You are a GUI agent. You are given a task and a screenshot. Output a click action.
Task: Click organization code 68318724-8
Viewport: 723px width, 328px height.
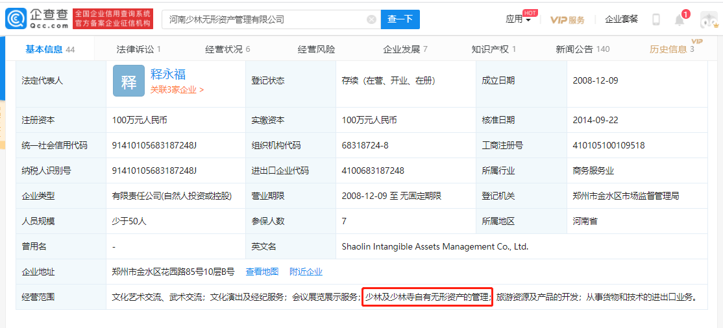tap(365, 146)
